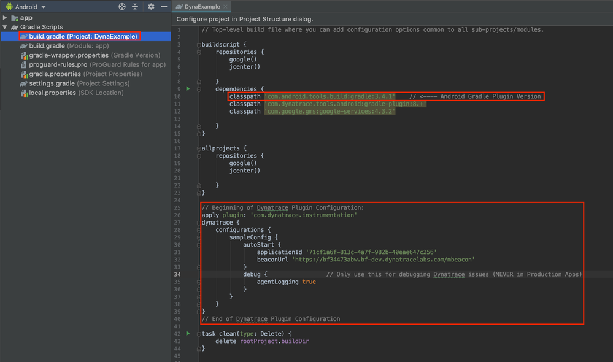Collapse the Gradle Scripts node
613x362 pixels.
tap(6, 27)
